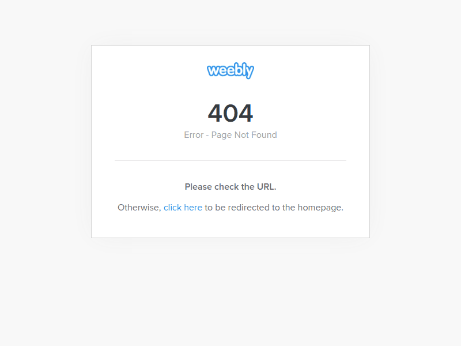Click the word 'here' in the blue link
Image resolution: width=461 pixels, height=346 pixels.
(193, 208)
